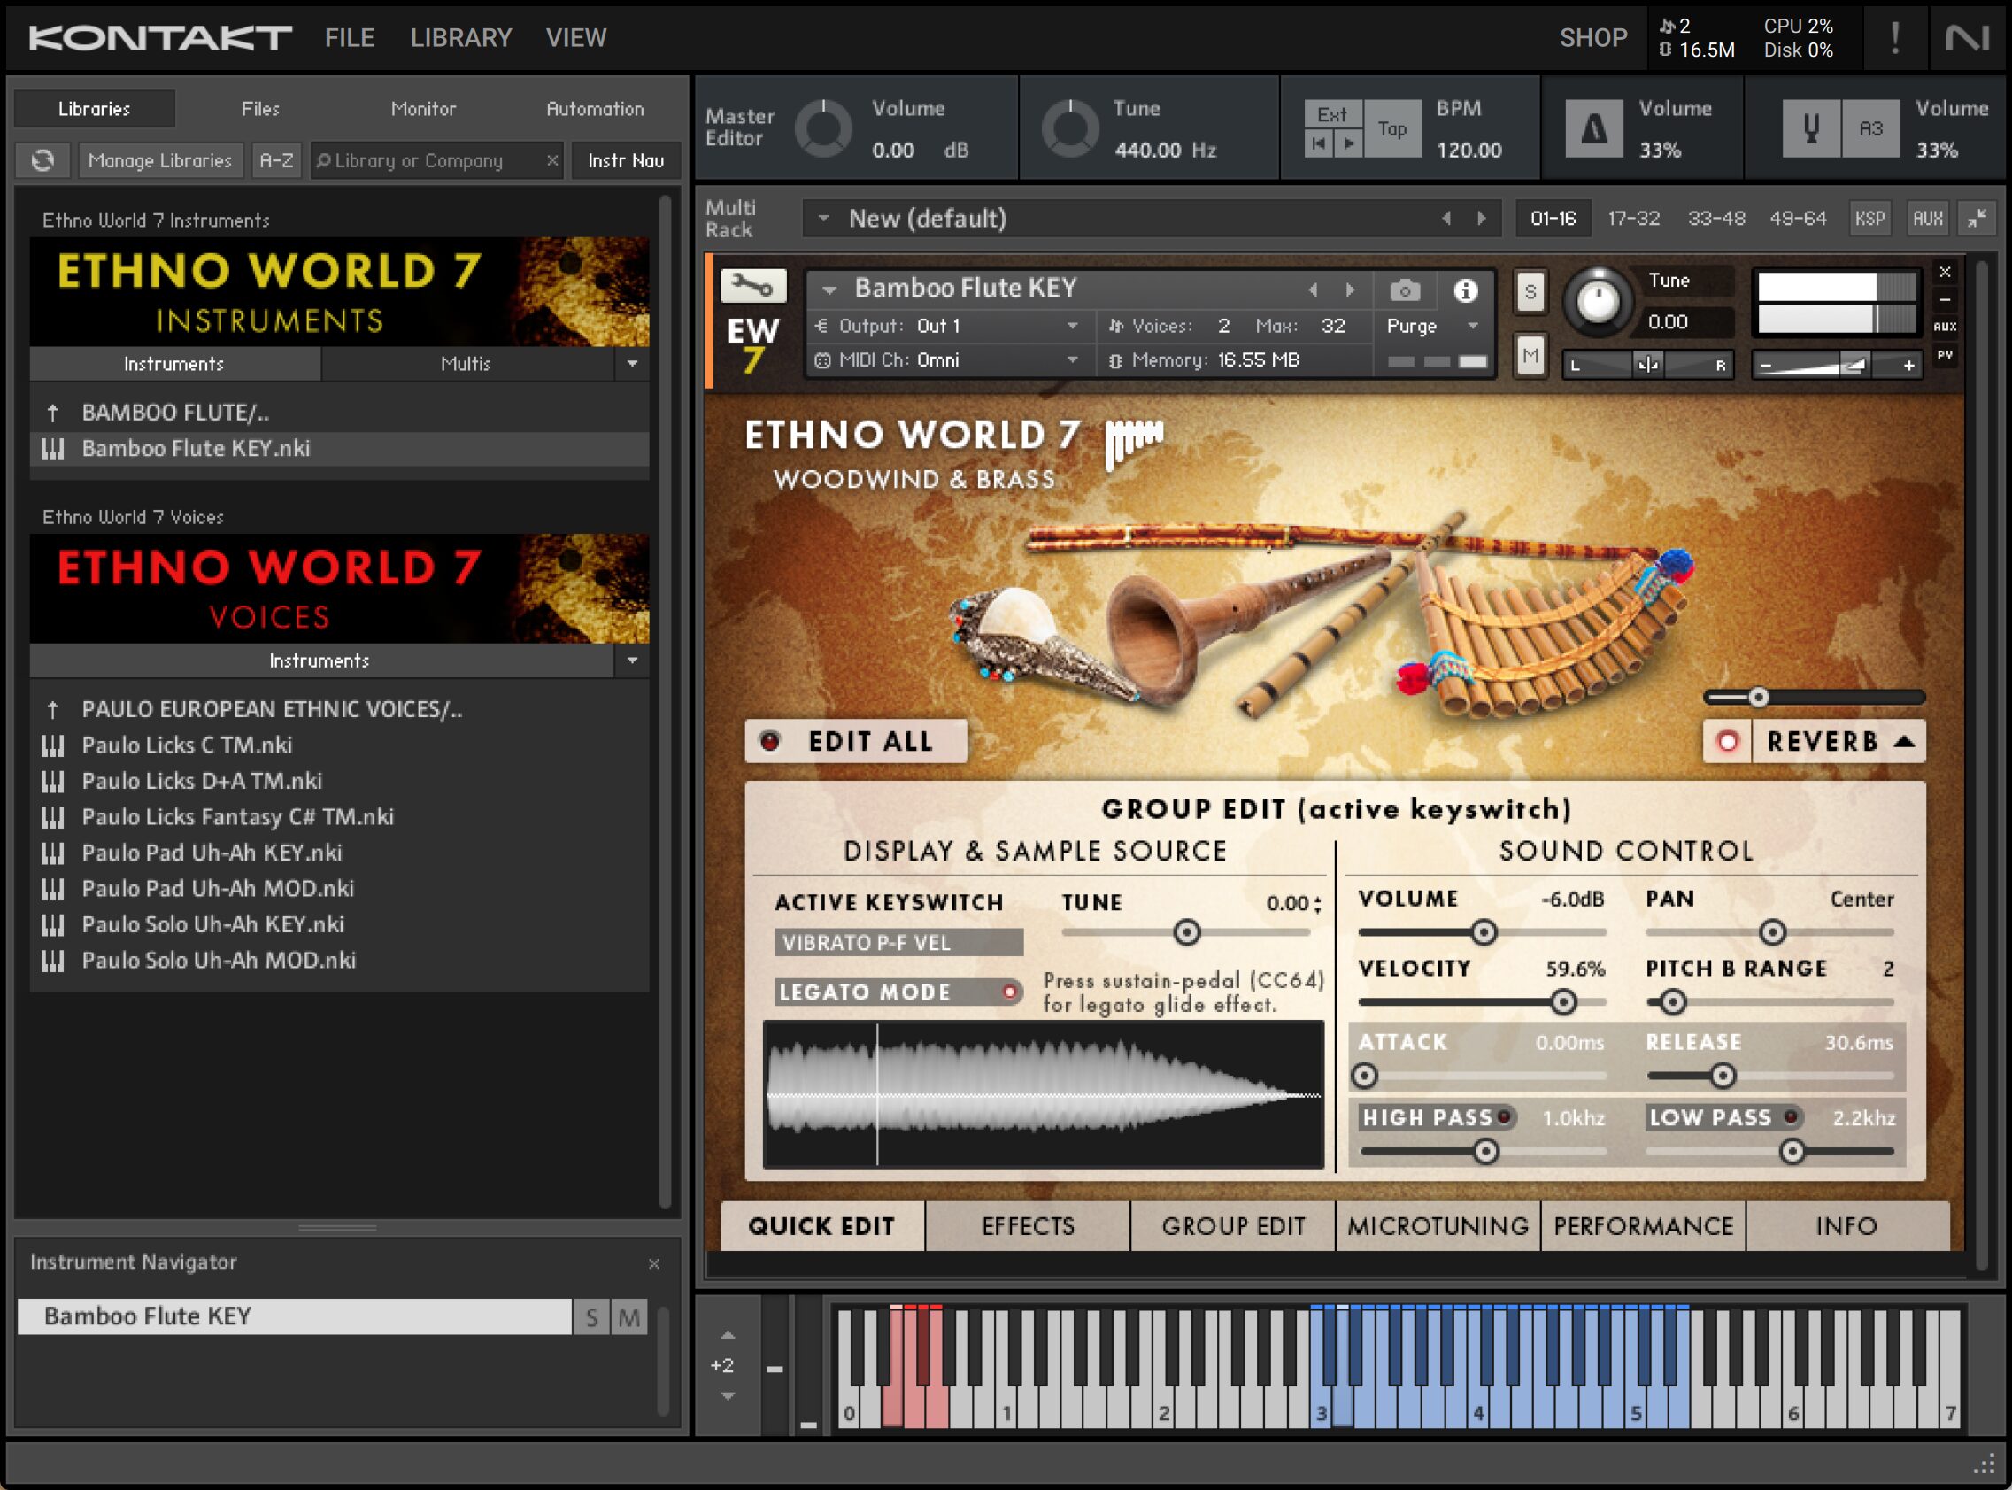Click the camera snapshot icon
This screenshot has width=2012, height=1490.
tap(1404, 290)
